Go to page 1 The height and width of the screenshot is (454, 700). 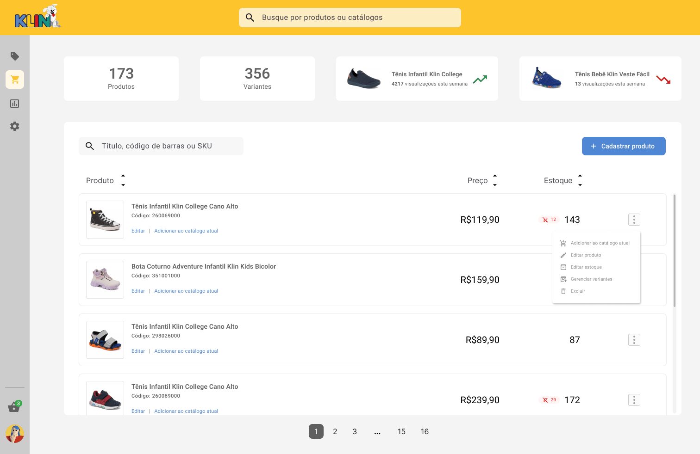[x=316, y=431]
